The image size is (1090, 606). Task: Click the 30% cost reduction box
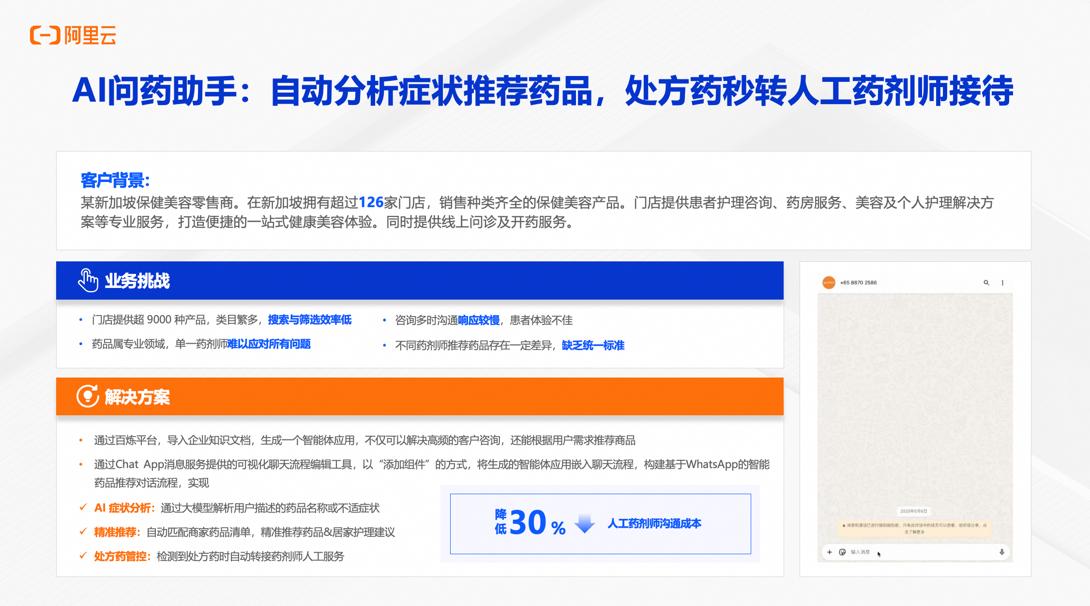(x=600, y=524)
